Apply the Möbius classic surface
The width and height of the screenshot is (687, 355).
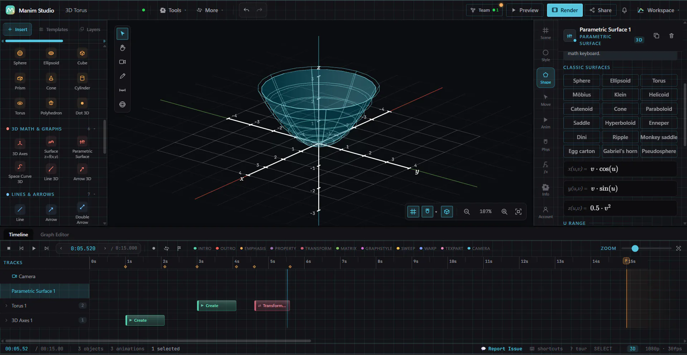click(x=581, y=95)
